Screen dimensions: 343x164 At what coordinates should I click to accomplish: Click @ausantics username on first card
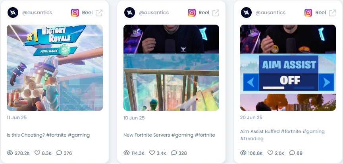point(37,13)
